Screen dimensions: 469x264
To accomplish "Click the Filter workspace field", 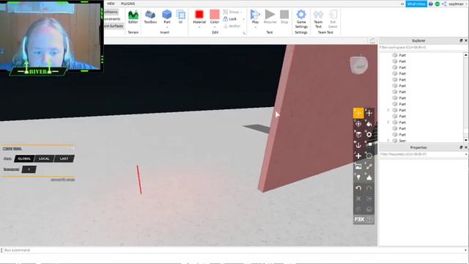I will [424, 47].
